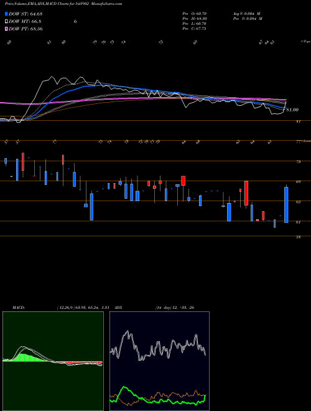This screenshot has width=311, height=411.
Task: Click the white ADX line peak
Action: pyautogui.click(x=128, y=332)
